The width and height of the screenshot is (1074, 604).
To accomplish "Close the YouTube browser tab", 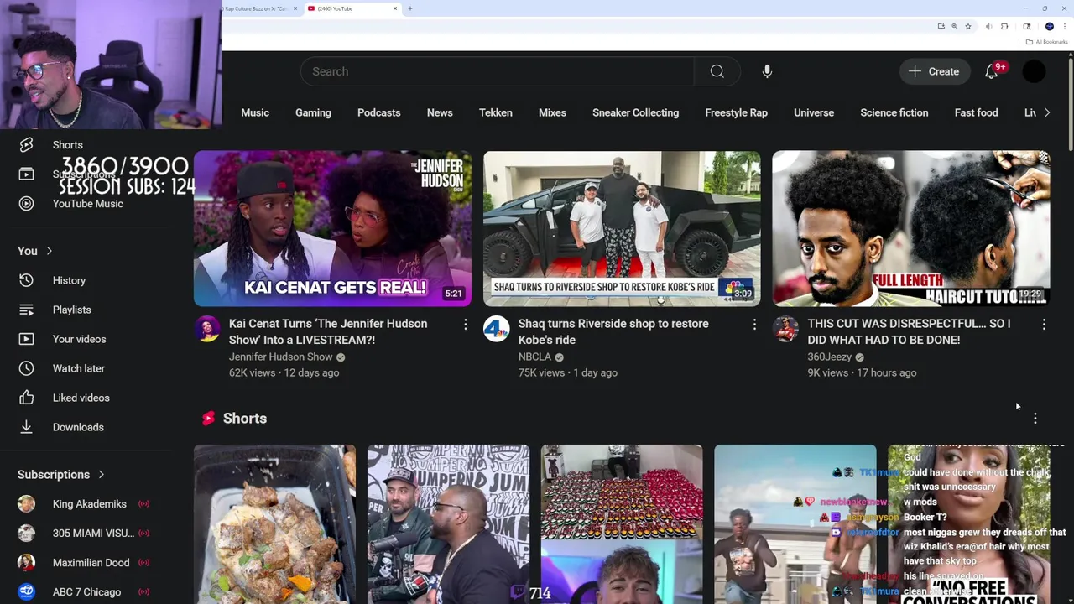I will [395, 8].
